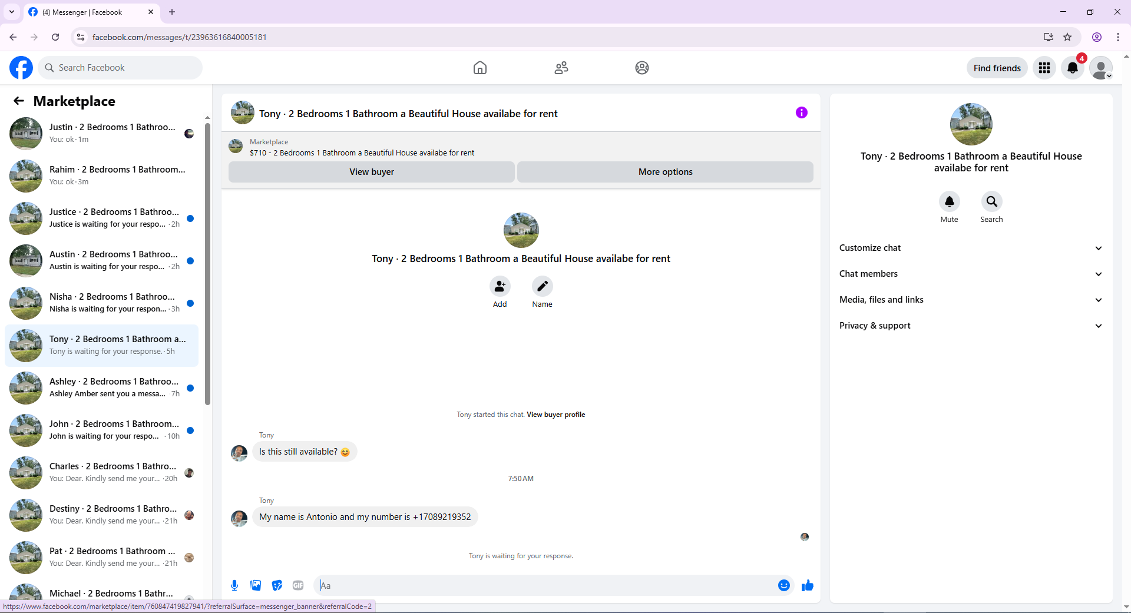Attach a file with the photo icon
1131x613 pixels.
point(256,585)
